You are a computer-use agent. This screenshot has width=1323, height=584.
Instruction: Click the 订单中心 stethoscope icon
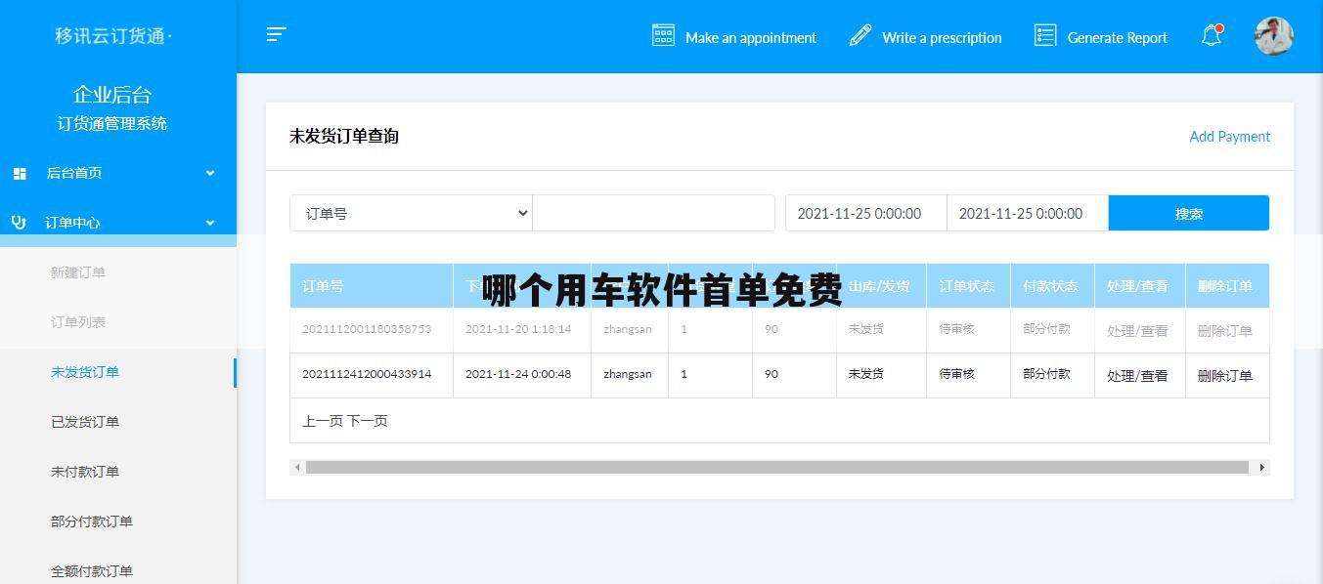[19, 222]
